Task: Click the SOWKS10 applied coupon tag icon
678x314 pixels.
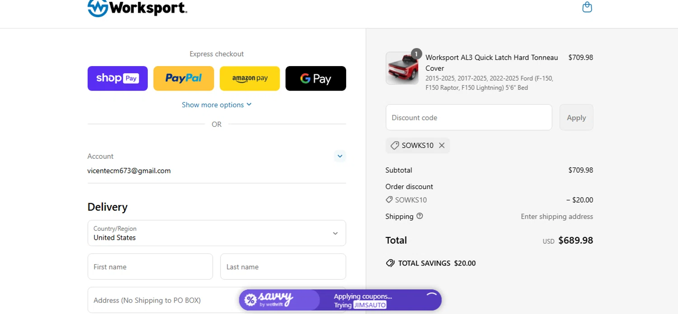Action: [x=395, y=145]
